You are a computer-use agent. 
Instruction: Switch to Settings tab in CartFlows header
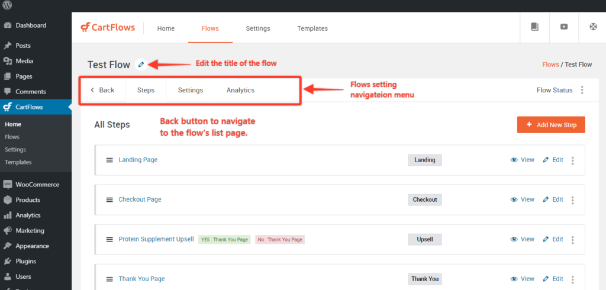pos(258,28)
